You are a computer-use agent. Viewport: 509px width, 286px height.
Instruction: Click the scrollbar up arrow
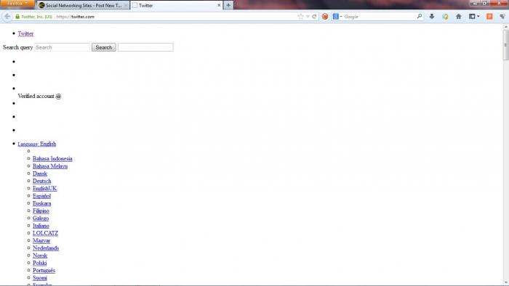[506, 27]
